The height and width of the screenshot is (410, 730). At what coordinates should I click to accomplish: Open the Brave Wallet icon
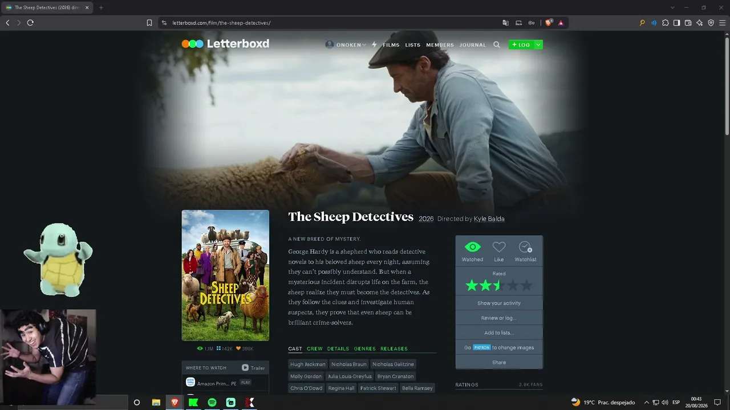pos(688,23)
